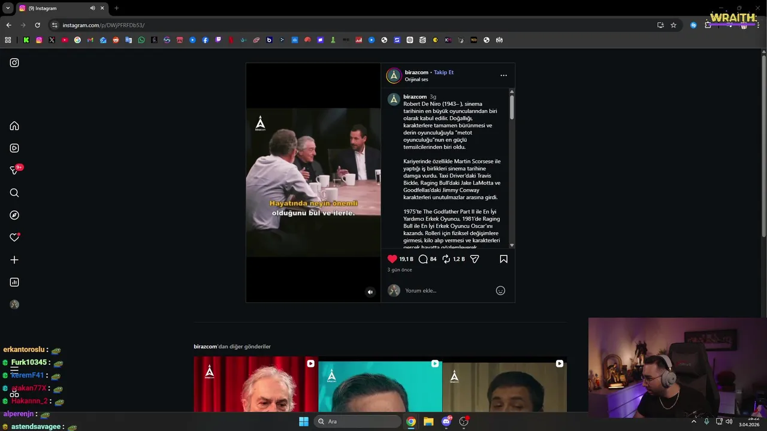Screen dimensions: 767x431
Task: Click the caption scroll down arrow
Action: pyautogui.click(x=512, y=245)
